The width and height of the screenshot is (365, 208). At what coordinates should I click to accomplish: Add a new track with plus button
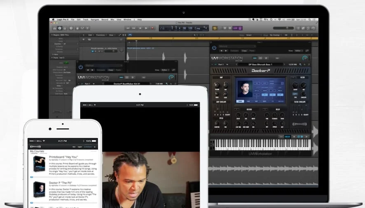[x=84, y=39]
